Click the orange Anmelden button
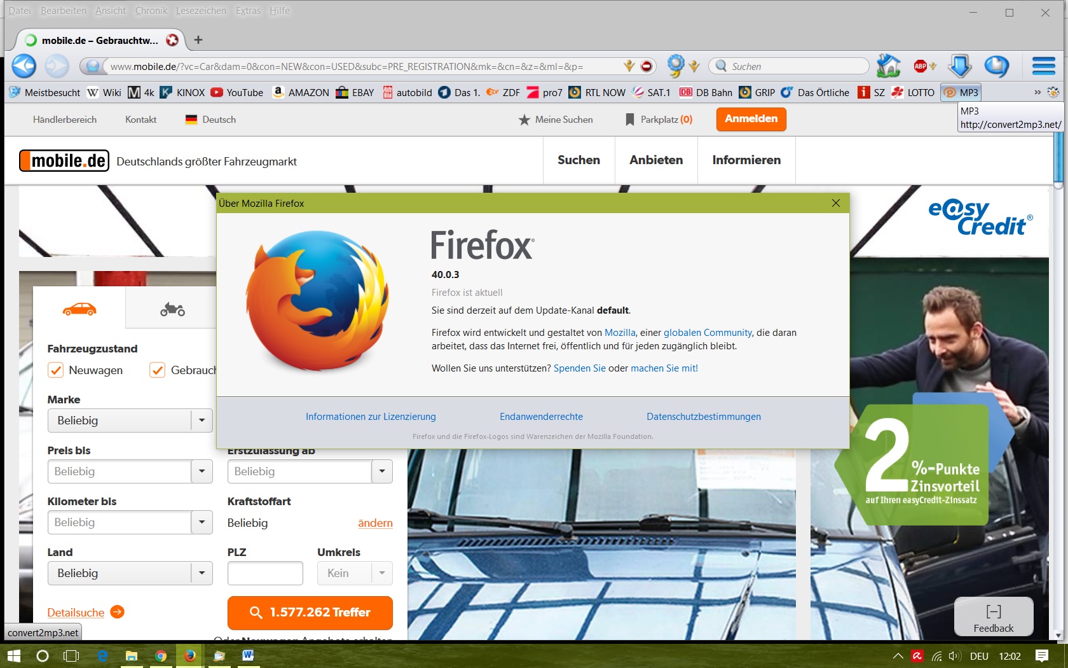Image resolution: width=1068 pixels, height=668 pixels. click(751, 119)
